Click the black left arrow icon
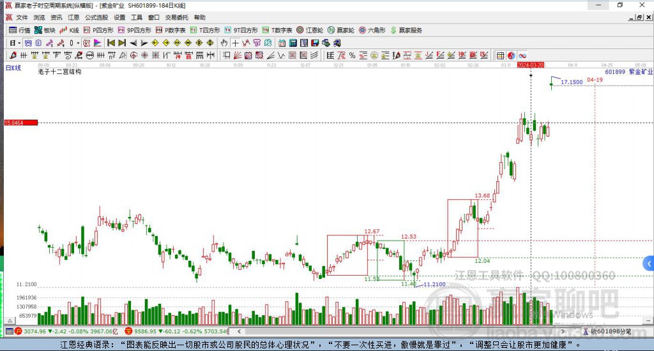 point(133,43)
